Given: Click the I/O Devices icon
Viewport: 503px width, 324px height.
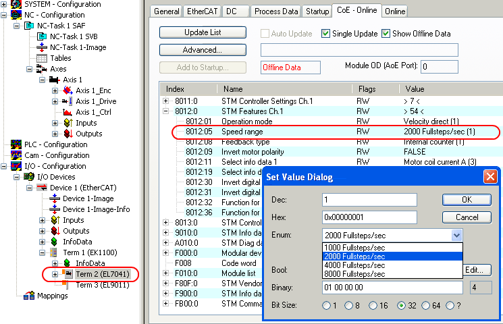Looking at the screenshot, I should (29, 177).
